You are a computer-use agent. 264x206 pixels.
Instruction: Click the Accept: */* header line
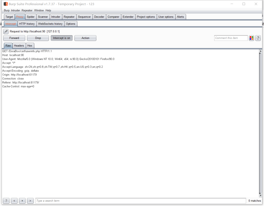point(9,63)
